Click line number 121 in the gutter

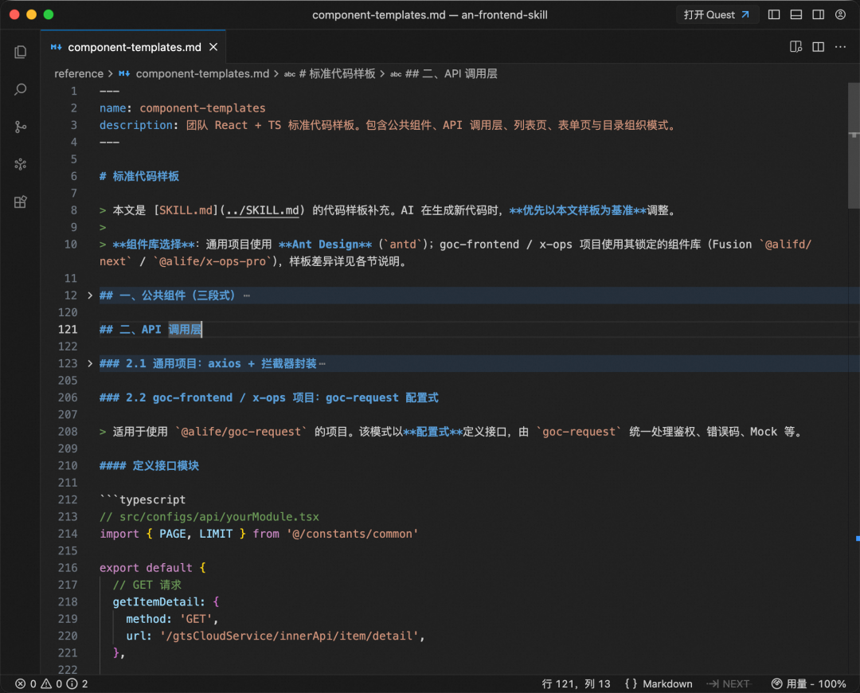68,329
